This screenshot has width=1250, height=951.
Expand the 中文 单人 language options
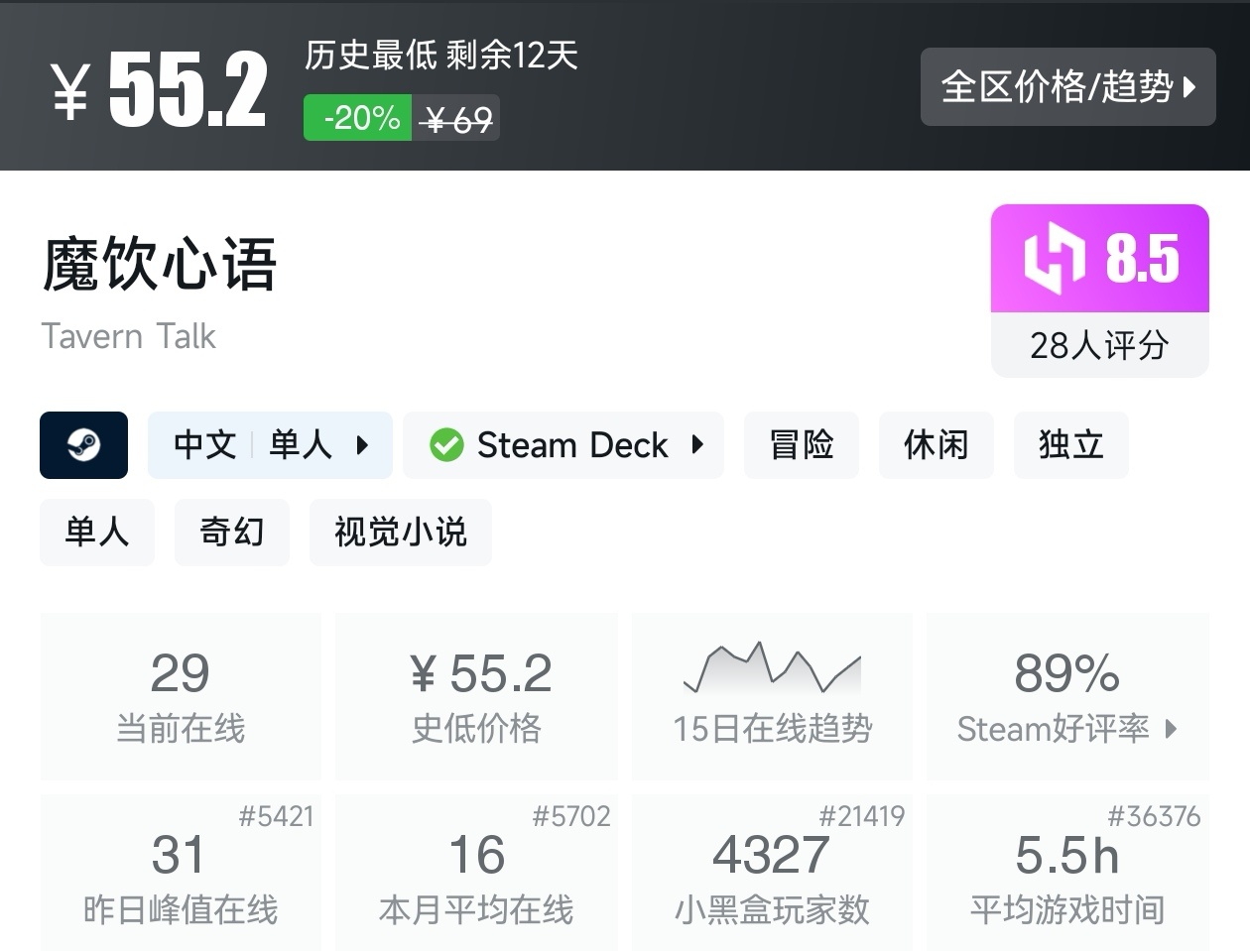click(270, 445)
